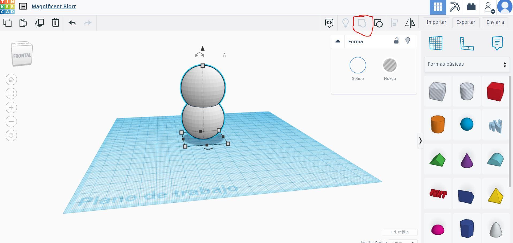513x243 pixels.
Task: Pick the Scribble shape
Action: coord(496,126)
